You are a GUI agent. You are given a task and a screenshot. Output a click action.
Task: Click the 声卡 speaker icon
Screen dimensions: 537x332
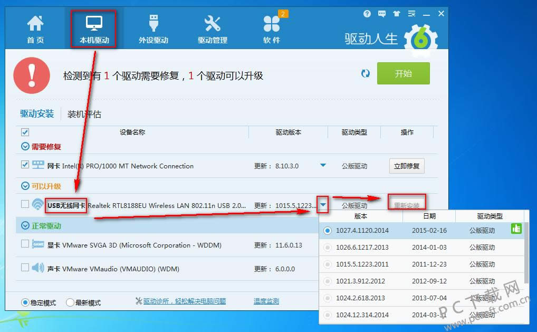pos(37,268)
